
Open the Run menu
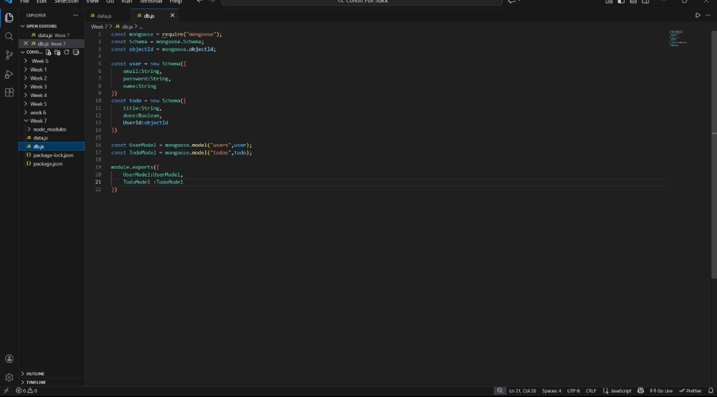127,2
